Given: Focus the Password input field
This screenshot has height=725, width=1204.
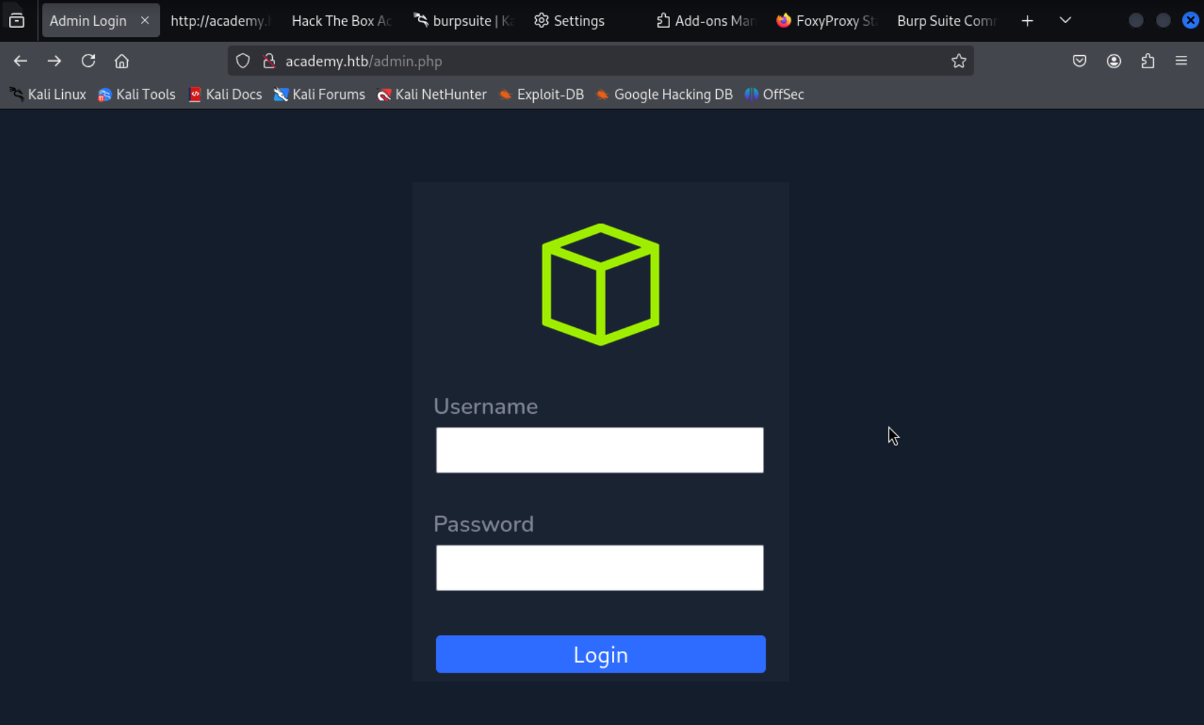Looking at the screenshot, I should (600, 568).
